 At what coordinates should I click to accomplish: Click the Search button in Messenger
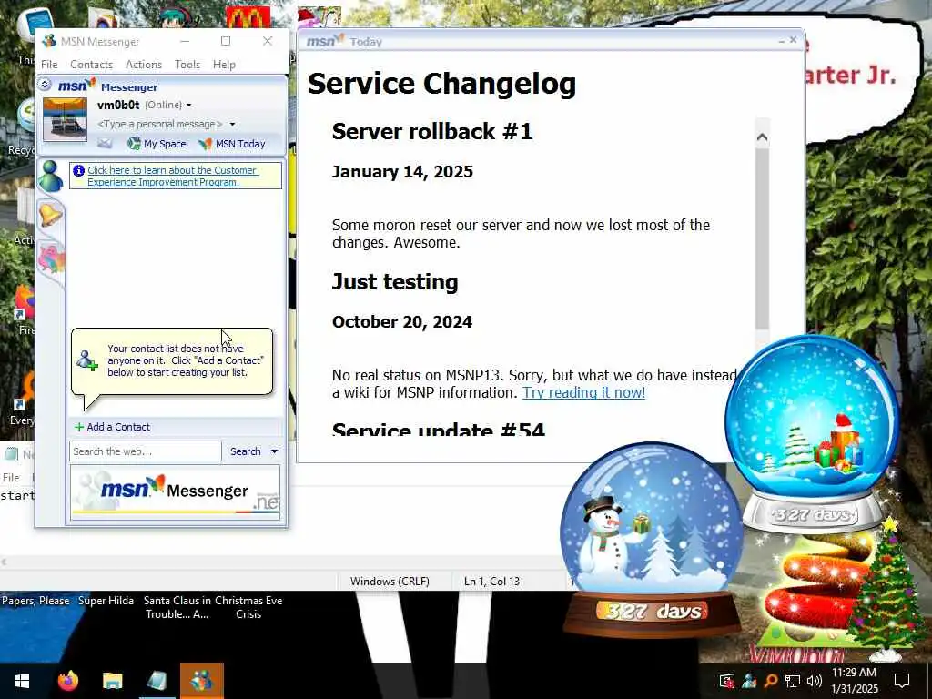[x=245, y=451]
